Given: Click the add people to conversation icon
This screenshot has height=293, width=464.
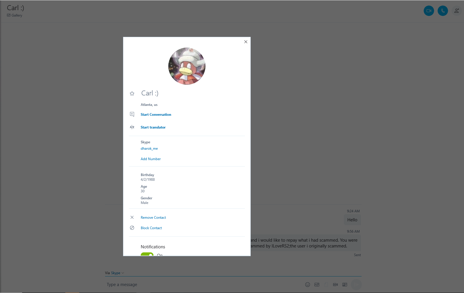Looking at the screenshot, I should (x=456, y=11).
